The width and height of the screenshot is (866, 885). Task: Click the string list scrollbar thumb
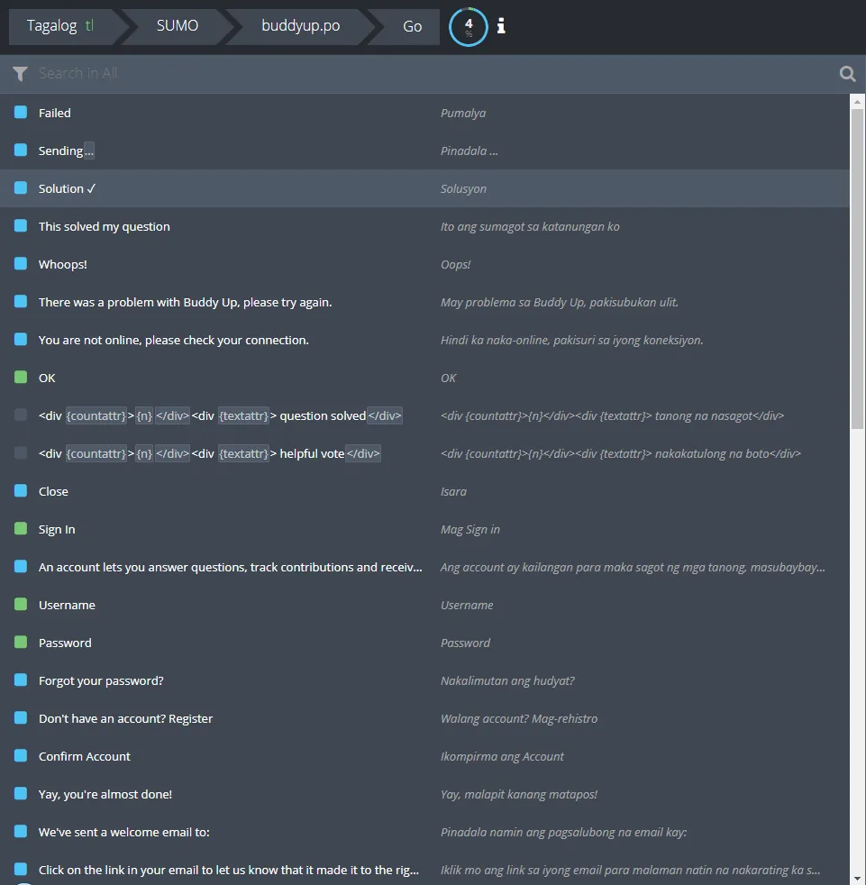(857, 269)
